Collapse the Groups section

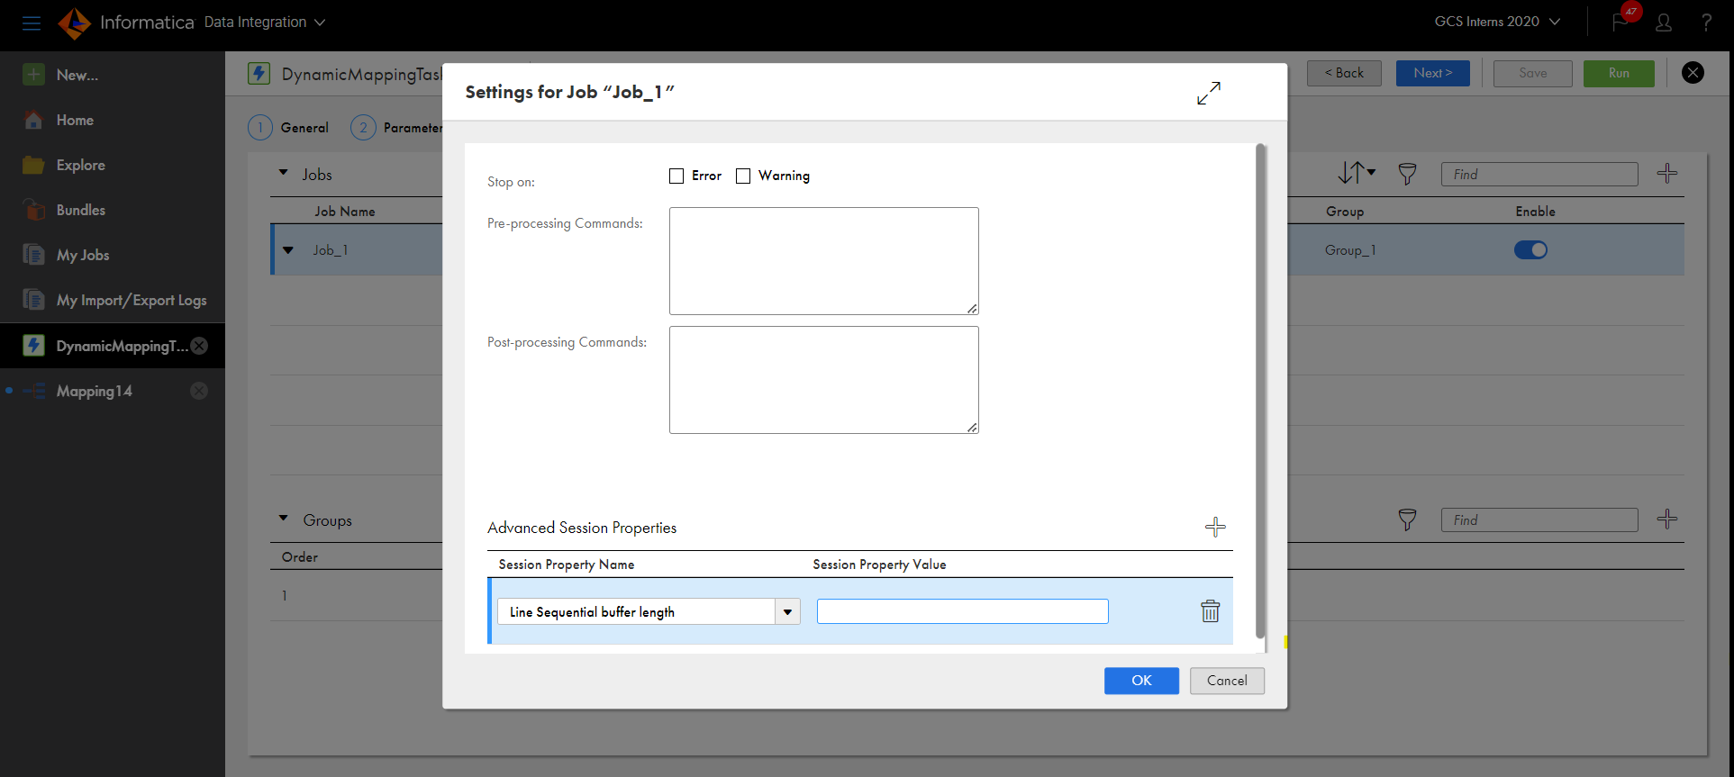click(x=284, y=519)
